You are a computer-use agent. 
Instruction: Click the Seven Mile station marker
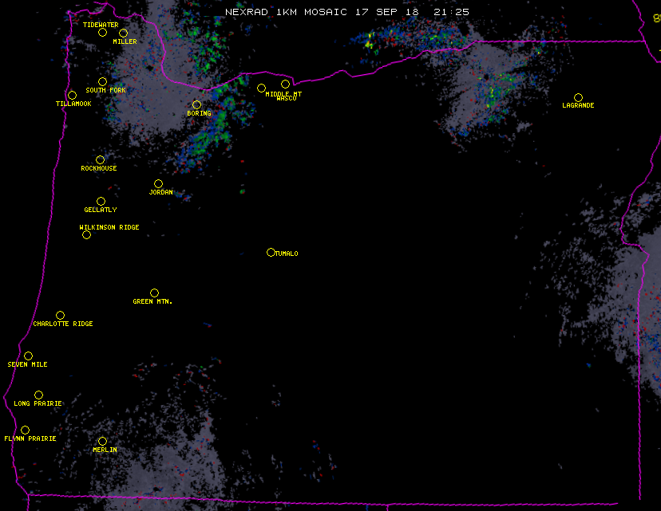[28, 356]
